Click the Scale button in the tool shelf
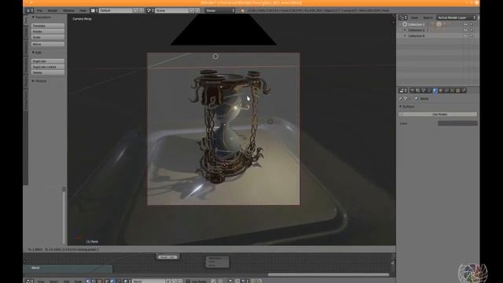 coord(48,37)
